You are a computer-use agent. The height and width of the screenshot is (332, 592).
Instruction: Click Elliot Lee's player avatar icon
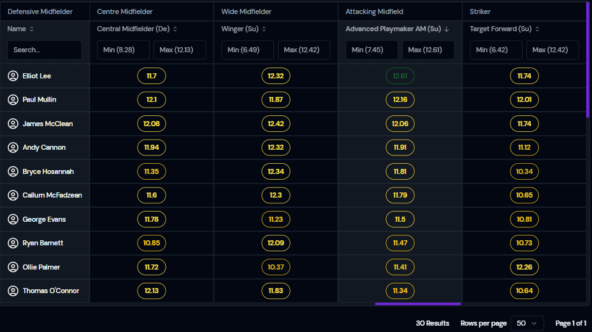[x=13, y=76]
